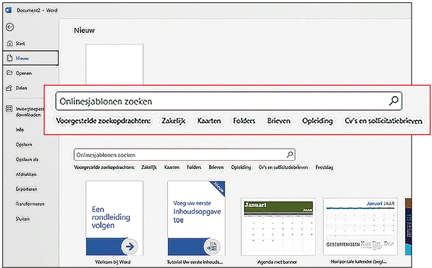
Task: Open the Tutorial Uw eerste inhoudsopgave template
Action: (x=196, y=218)
